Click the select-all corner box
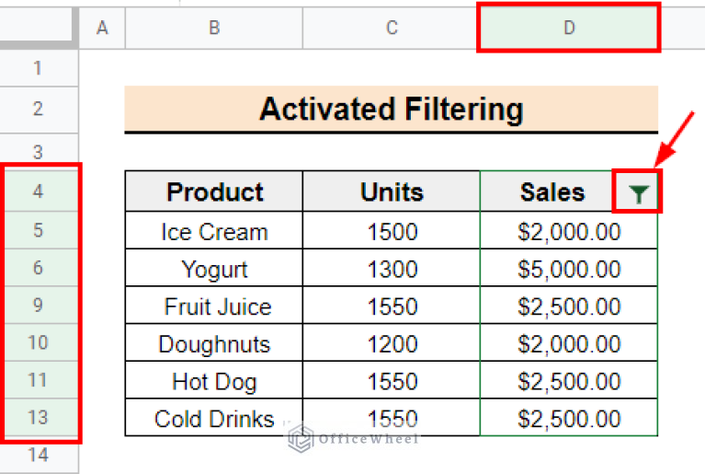This screenshot has height=474, width=705. [36, 26]
